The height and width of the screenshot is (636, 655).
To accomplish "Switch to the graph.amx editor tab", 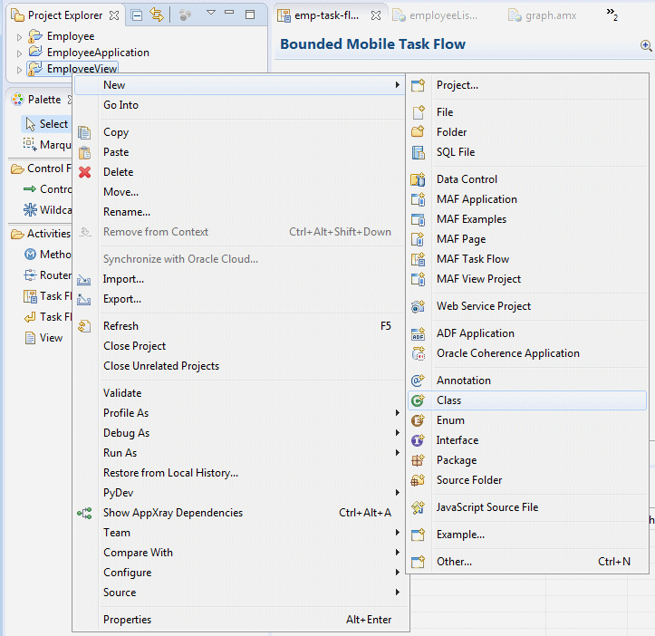I will tap(543, 15).
